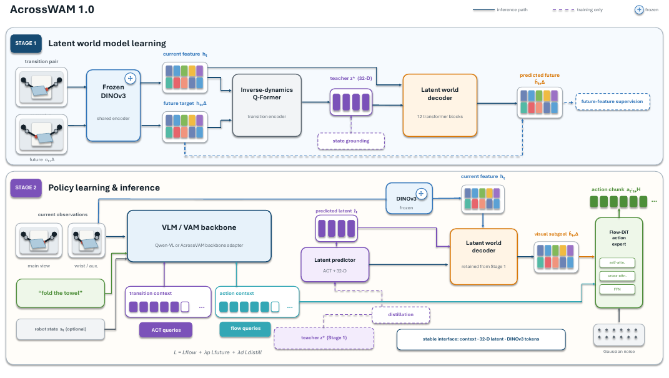This screenshot has width=669, height=378.
Task: Click the Stage 2 current feature token grid
Action: [x=483, y=199]
